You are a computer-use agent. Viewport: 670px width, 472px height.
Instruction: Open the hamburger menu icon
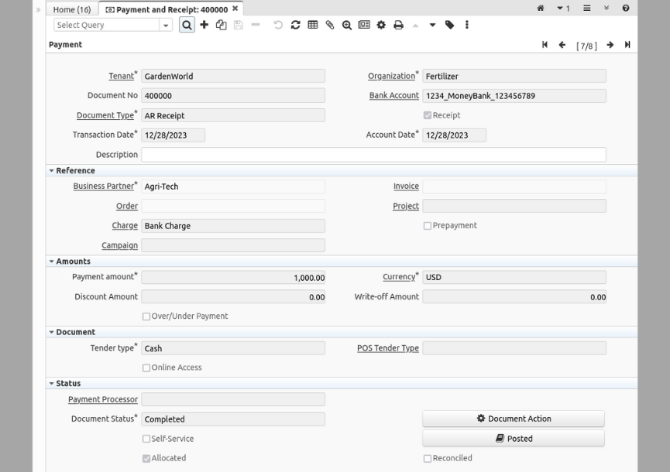pyautogui.click(x=587, y=8)
